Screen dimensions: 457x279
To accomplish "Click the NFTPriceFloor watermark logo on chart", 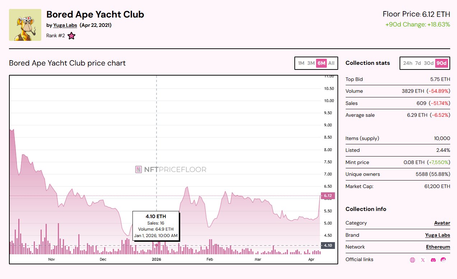I will [x=171, y=169].
